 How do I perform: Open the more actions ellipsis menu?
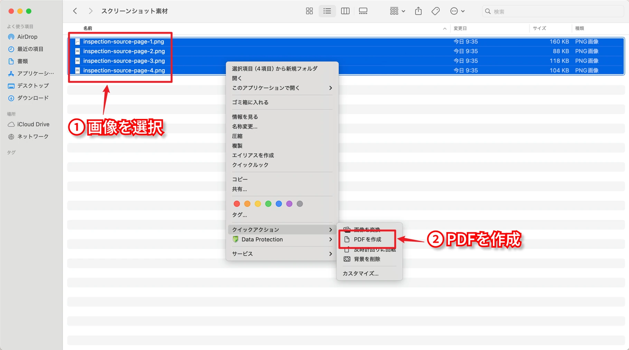coord(458,11)
